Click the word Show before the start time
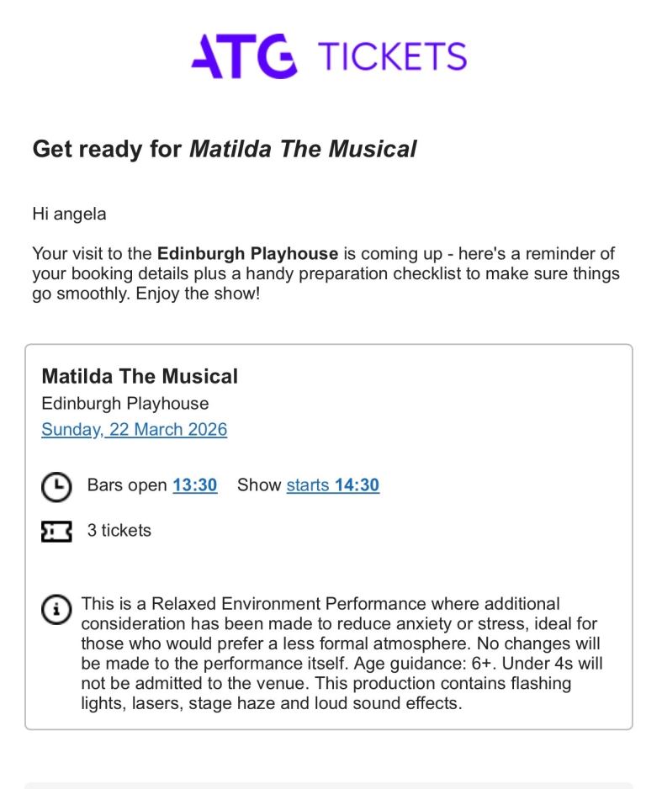 tap(259, 485)
